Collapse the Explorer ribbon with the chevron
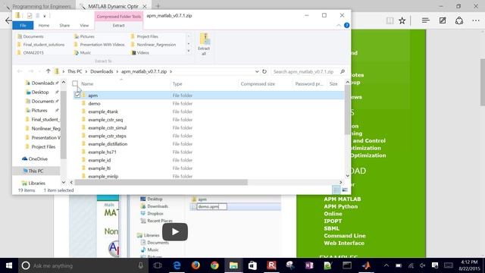Screen dimensions: 485x273 tap(339, 25)
